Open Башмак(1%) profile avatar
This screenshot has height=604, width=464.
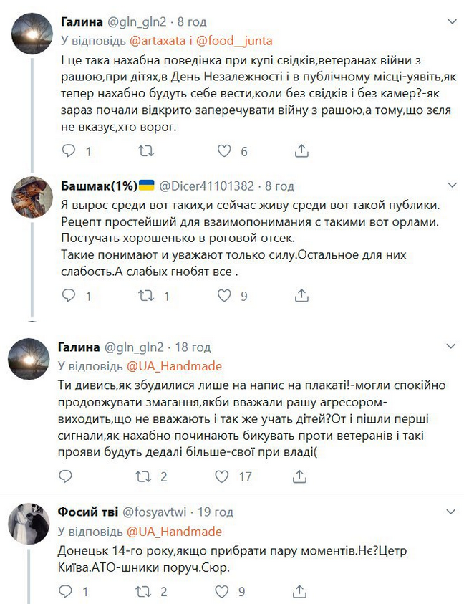click(x=32, y=197)
